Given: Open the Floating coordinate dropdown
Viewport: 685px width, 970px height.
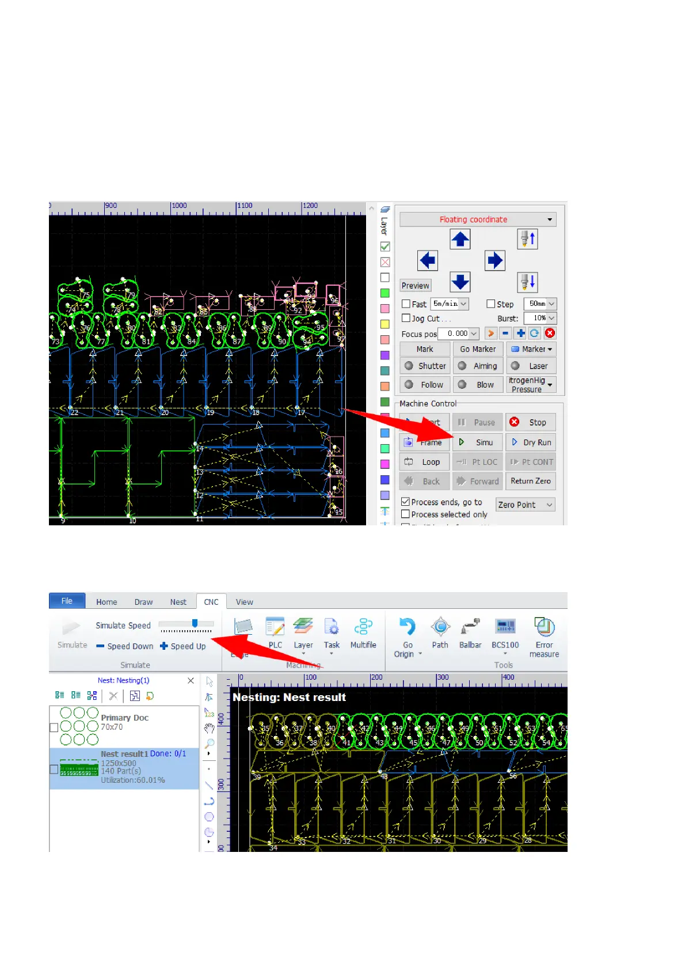Looking at the screenshot, I should [478, 219].
